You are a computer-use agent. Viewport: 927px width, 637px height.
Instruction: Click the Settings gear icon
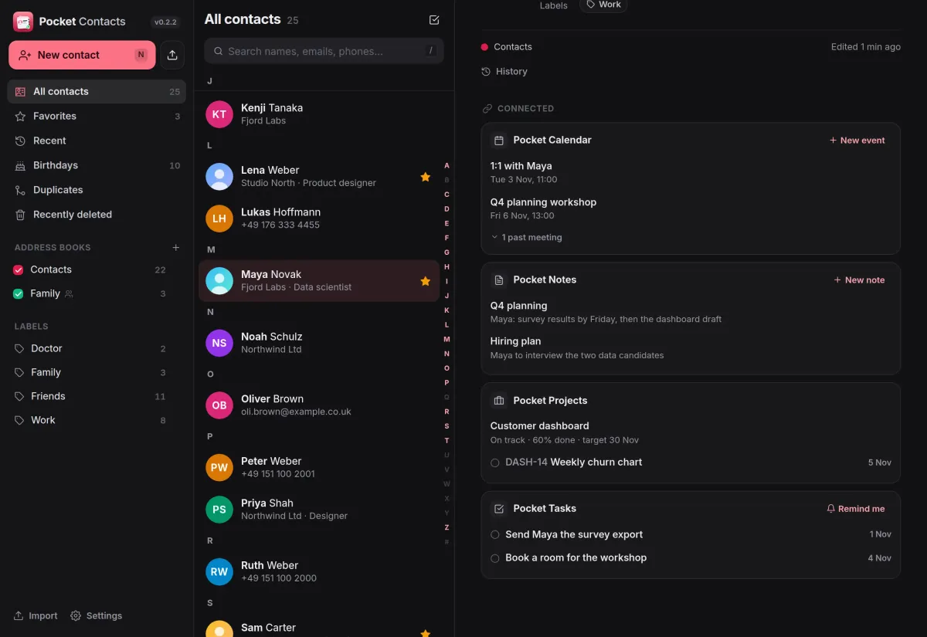[76, 616]
